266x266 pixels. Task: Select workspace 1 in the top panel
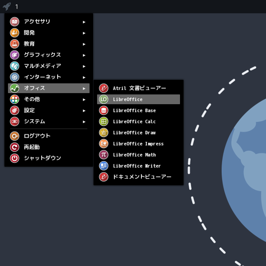click(17, 7)
